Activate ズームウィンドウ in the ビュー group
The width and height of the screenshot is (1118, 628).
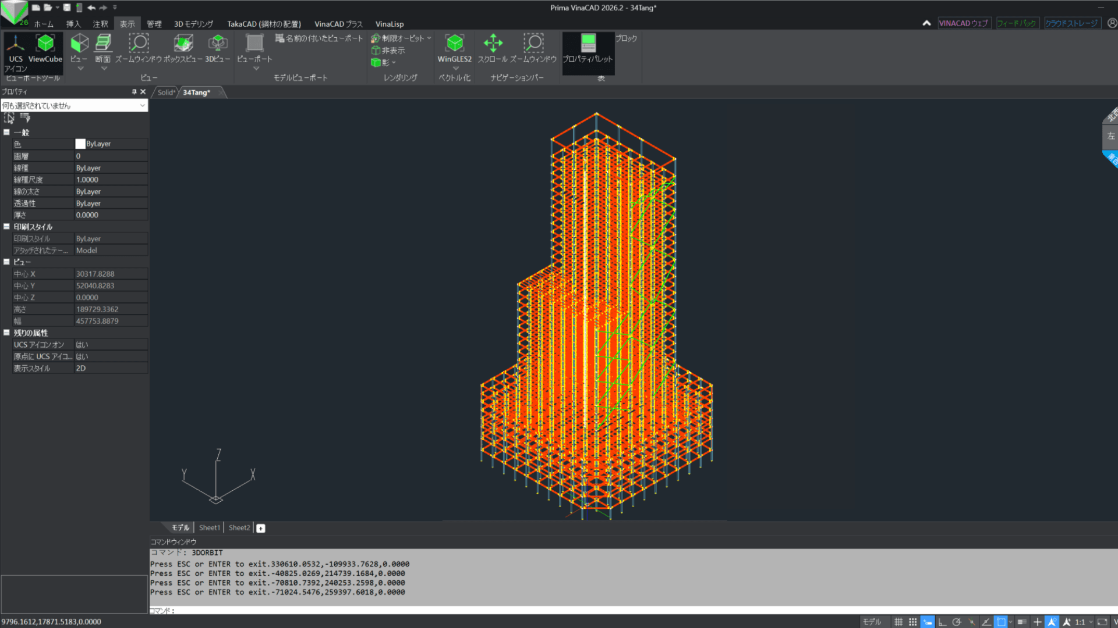pyautogui.click(x=139, y=48)
